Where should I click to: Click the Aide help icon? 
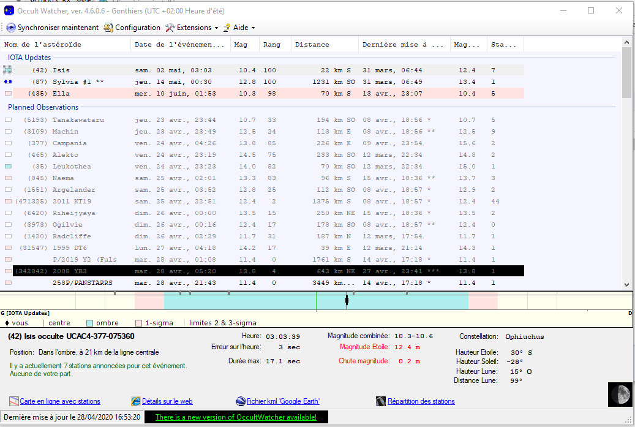click(227, 28)
